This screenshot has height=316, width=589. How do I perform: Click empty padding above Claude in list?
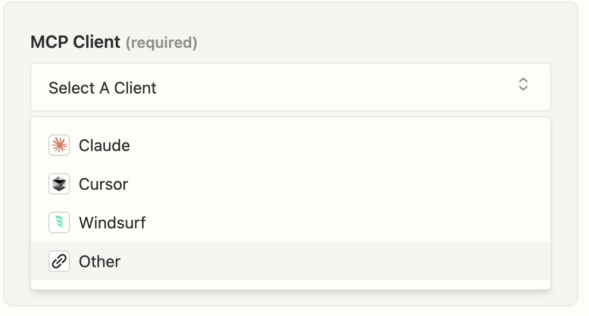pos(291,122)
